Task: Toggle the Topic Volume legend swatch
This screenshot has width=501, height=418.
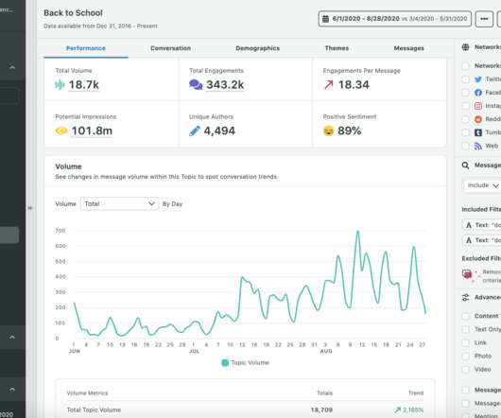Action: point(225,363)
